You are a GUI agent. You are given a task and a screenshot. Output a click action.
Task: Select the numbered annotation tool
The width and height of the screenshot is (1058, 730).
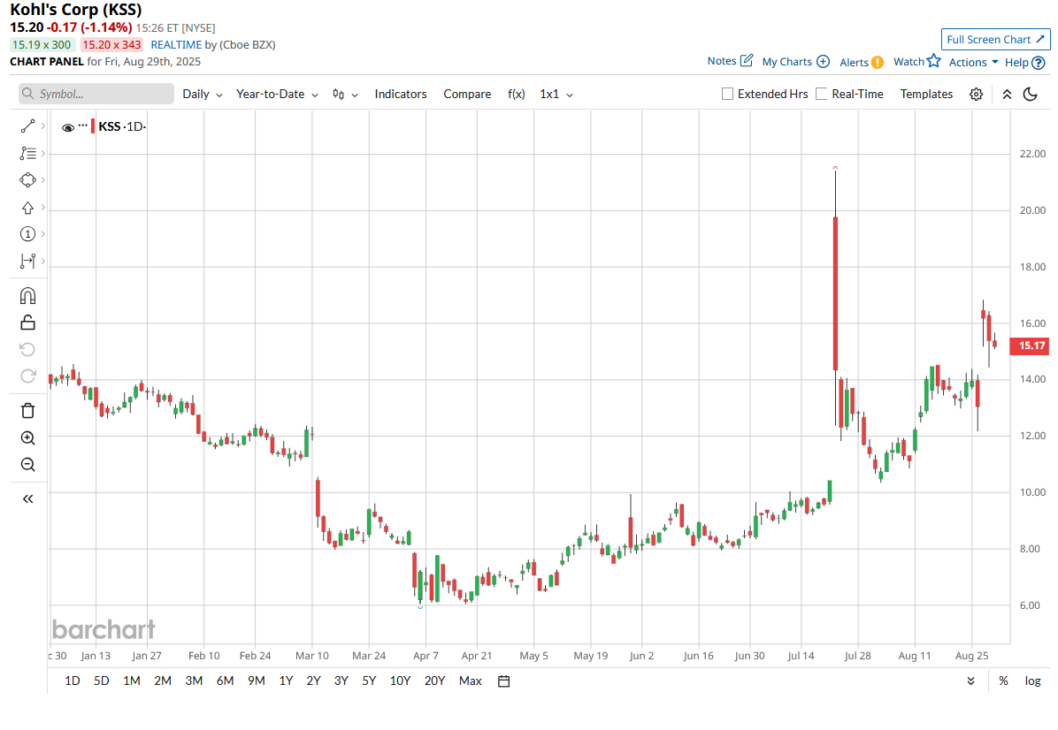(27, 234)
